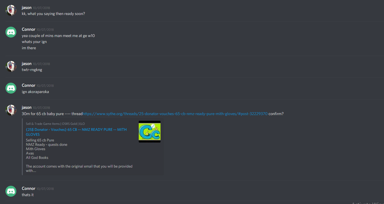
Task: Open the sythe.org thread URL link
Action: 175,114
